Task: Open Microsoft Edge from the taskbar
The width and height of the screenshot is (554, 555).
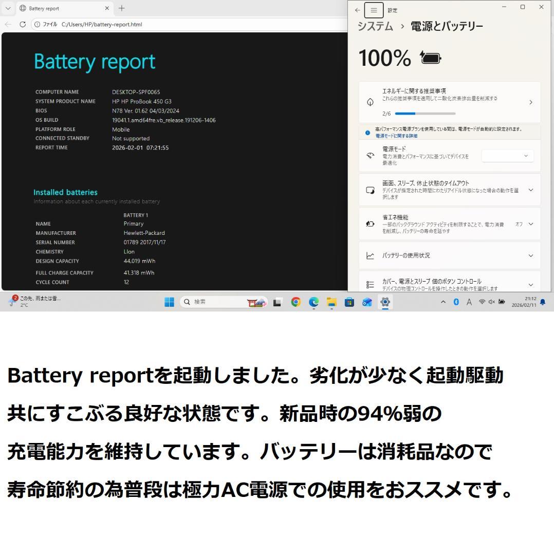Action: (x=313, y=302)
